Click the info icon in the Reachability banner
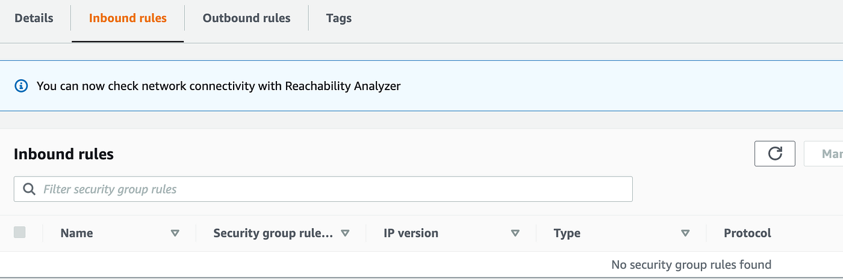 (21, 86)
